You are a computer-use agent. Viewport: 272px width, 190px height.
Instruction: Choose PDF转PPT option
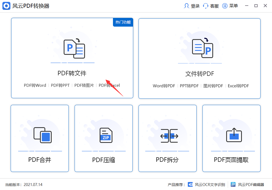(60, 85)
